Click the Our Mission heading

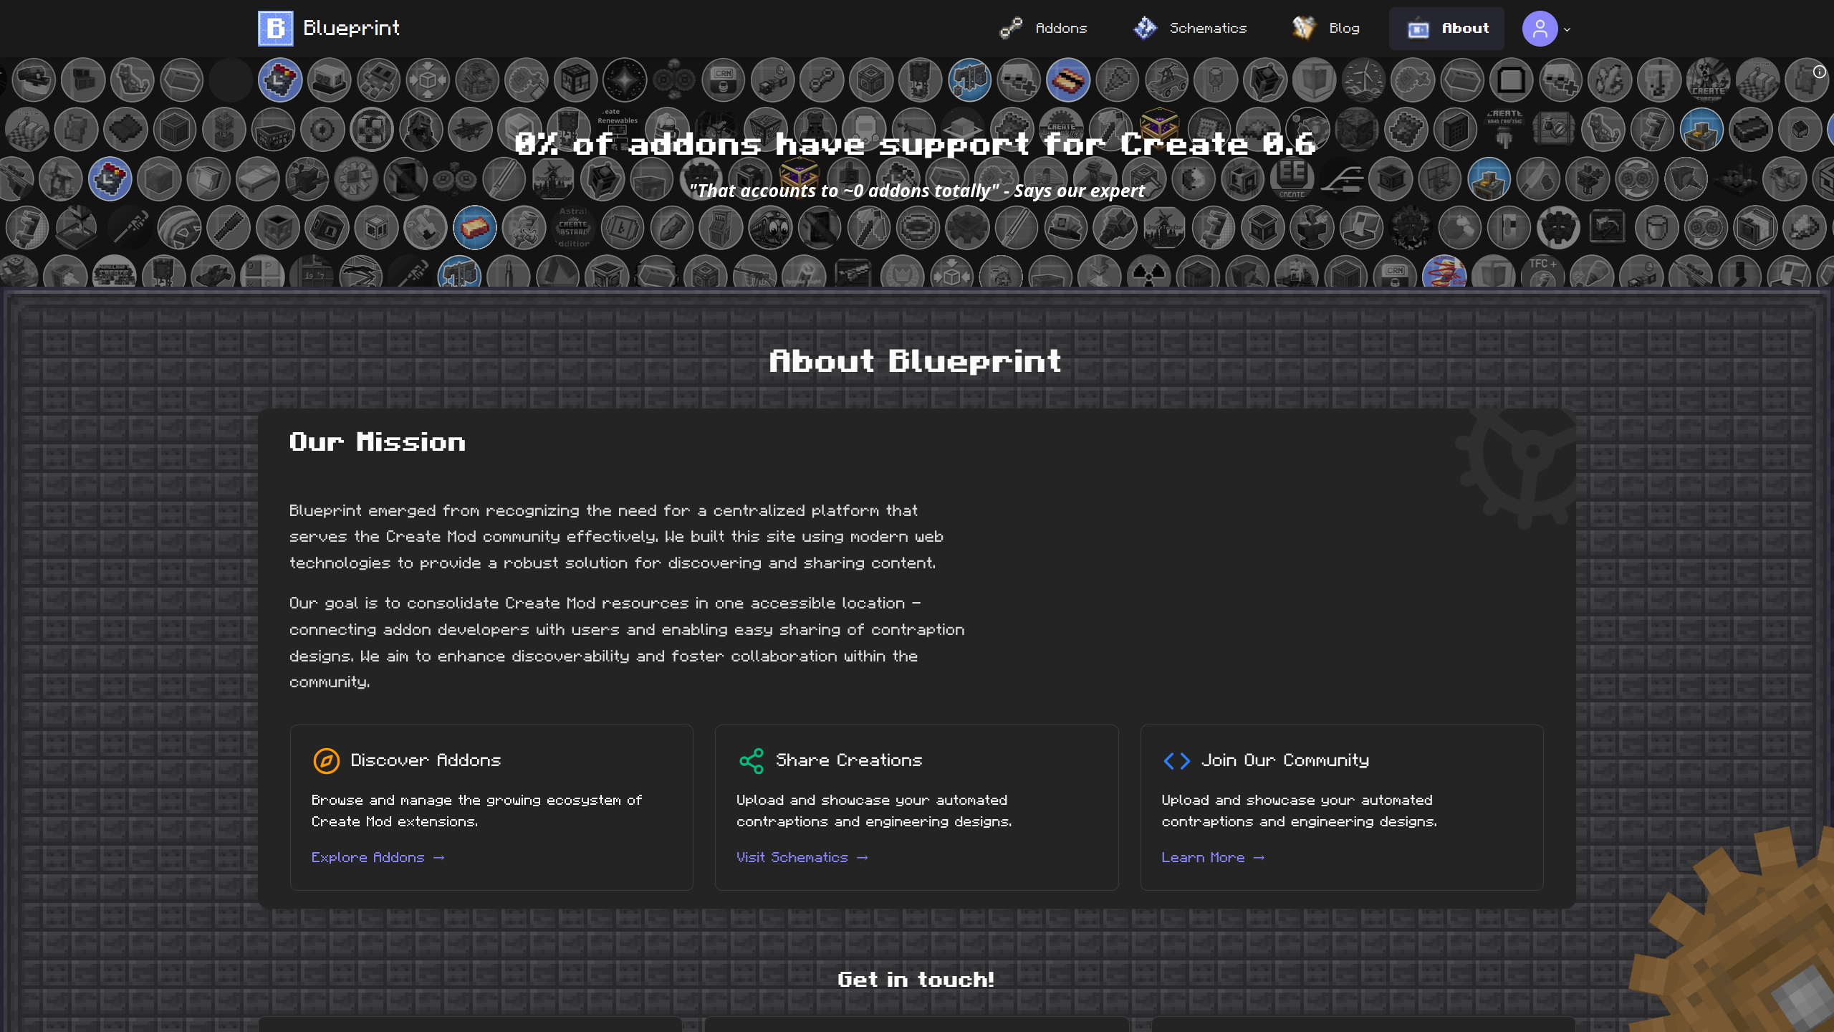[x=378, y=441]
